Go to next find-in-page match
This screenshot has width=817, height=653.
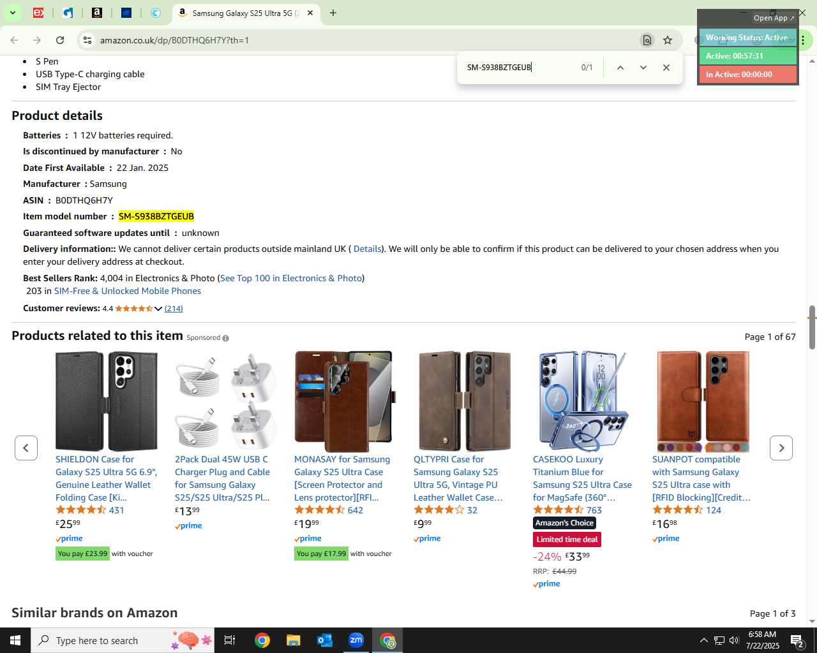(x=643, y=68)
